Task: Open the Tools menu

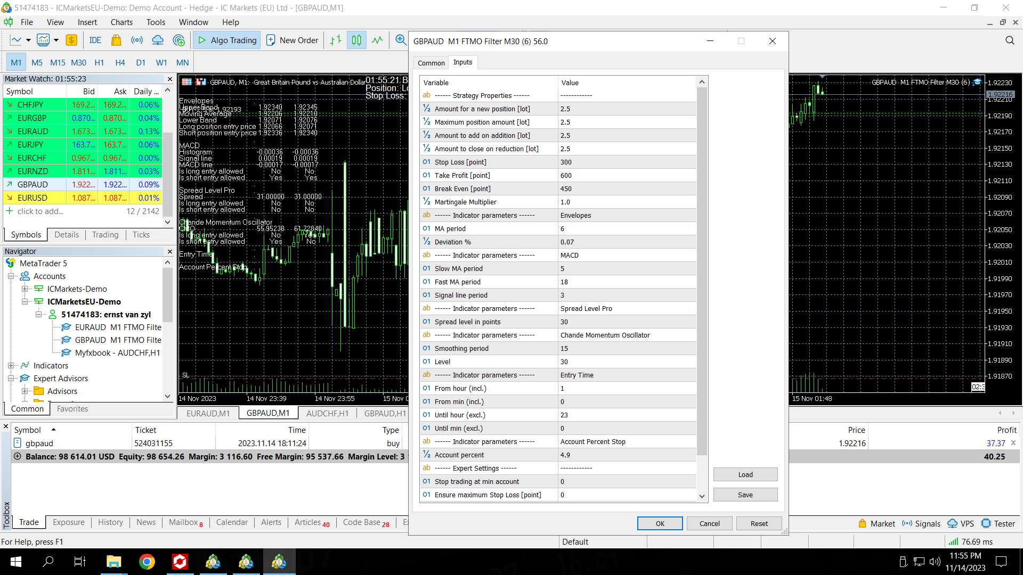Action: click(x=156, y=22)
